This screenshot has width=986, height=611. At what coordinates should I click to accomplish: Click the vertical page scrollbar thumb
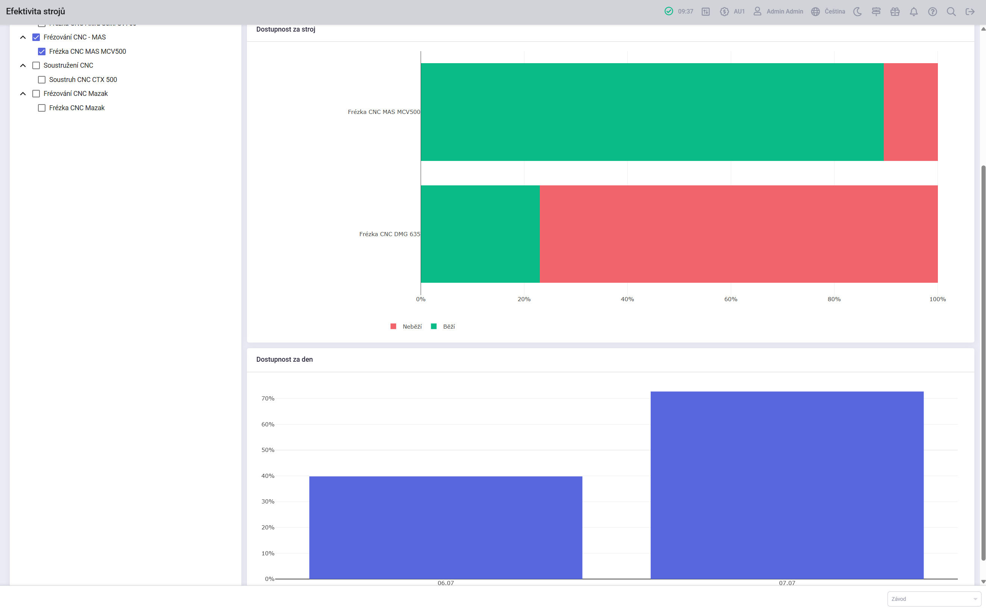[x=983, y=362]
